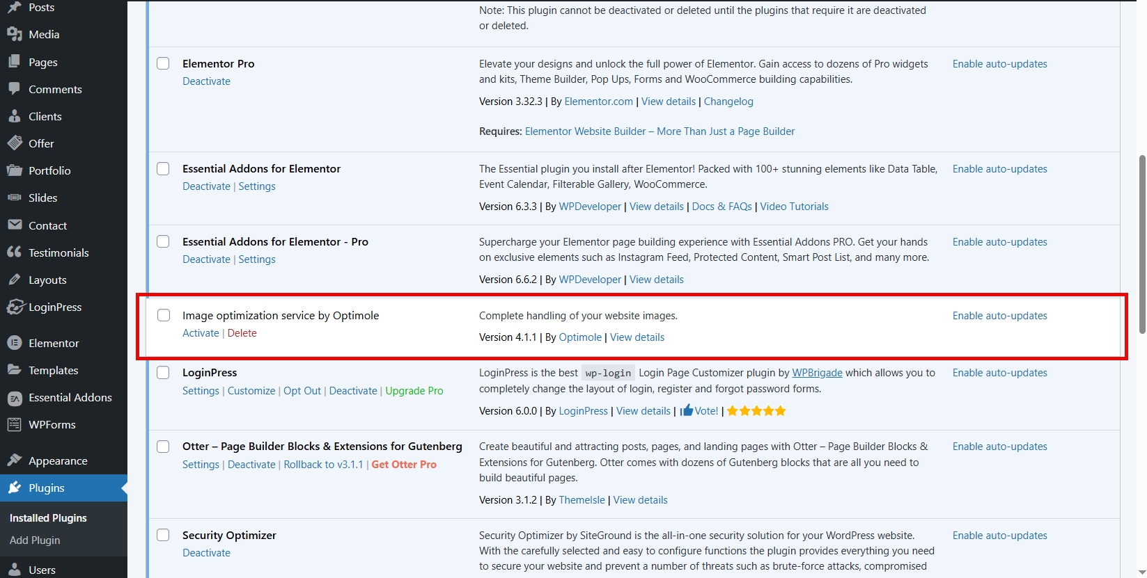Open the Pages menu label

pos(43,62)
